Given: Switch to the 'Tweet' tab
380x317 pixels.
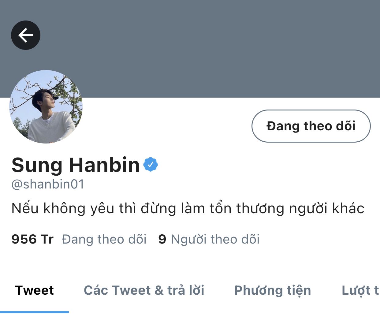Looking at the screenshot, I should (34, 290).
